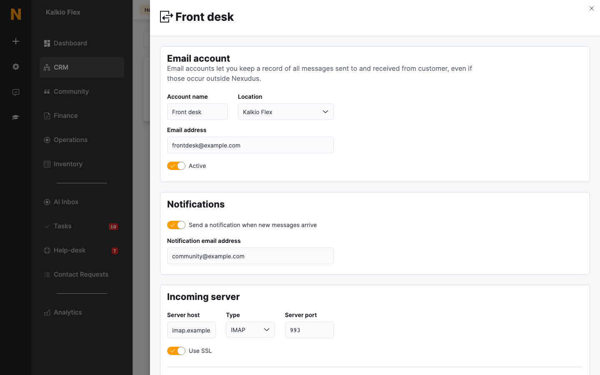The height and width of the screenshot is (375, 600).
Task: Click the Account name field
Action: tap(197, 112)
